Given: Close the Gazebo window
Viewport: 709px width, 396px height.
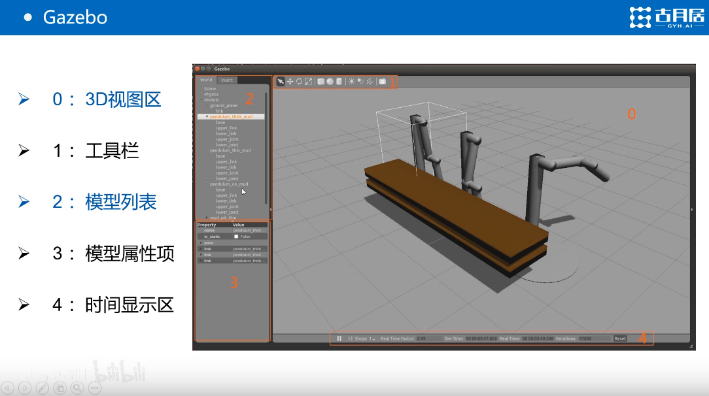Looking at the screenshot, I should [197, 69].
